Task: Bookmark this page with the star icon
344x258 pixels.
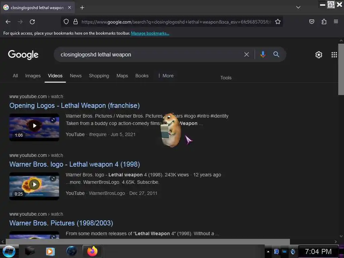Action: tap(278, 22)
